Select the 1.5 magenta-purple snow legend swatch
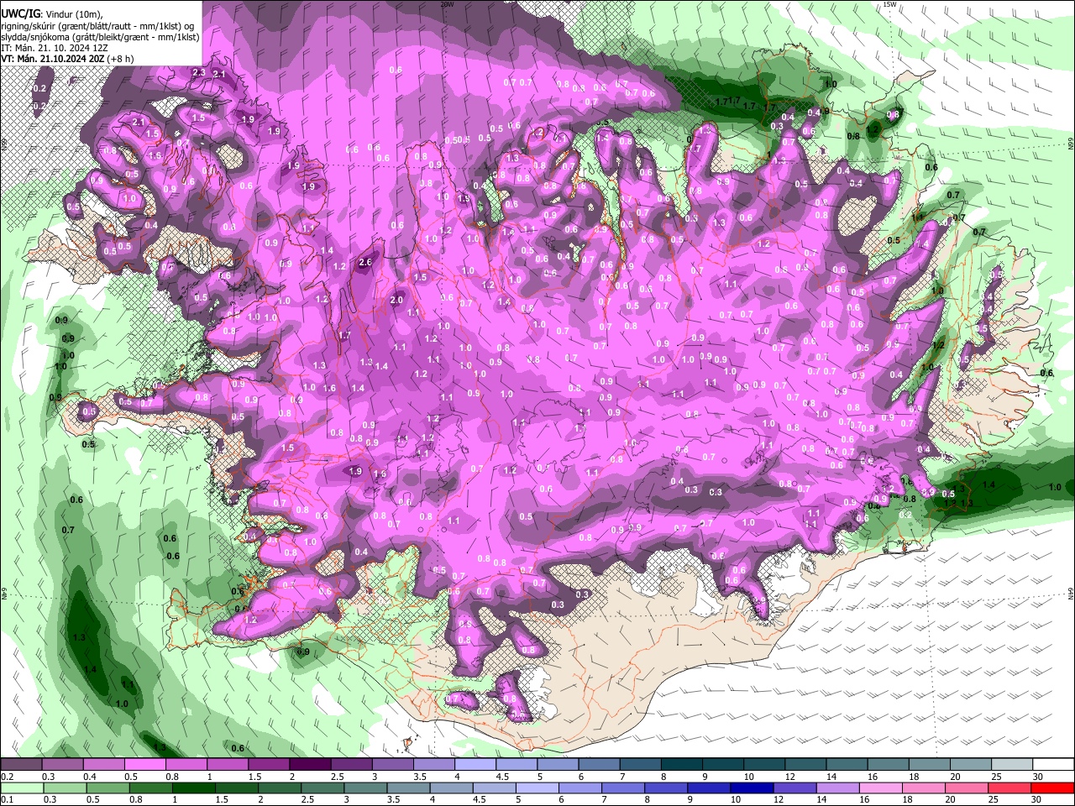The width and height of the screenshot is (1075, 806). [269, 765]
